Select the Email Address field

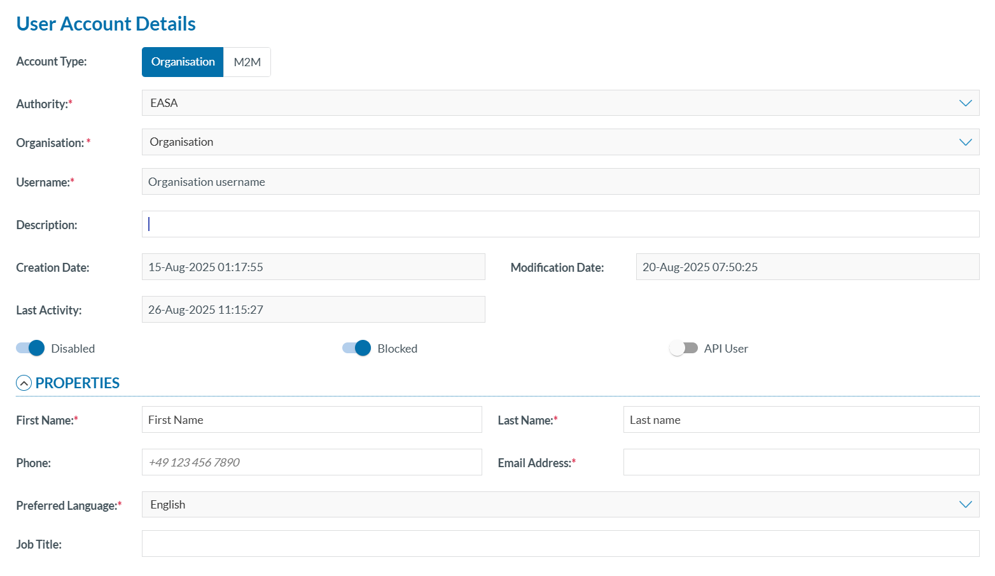coord(800,463)
